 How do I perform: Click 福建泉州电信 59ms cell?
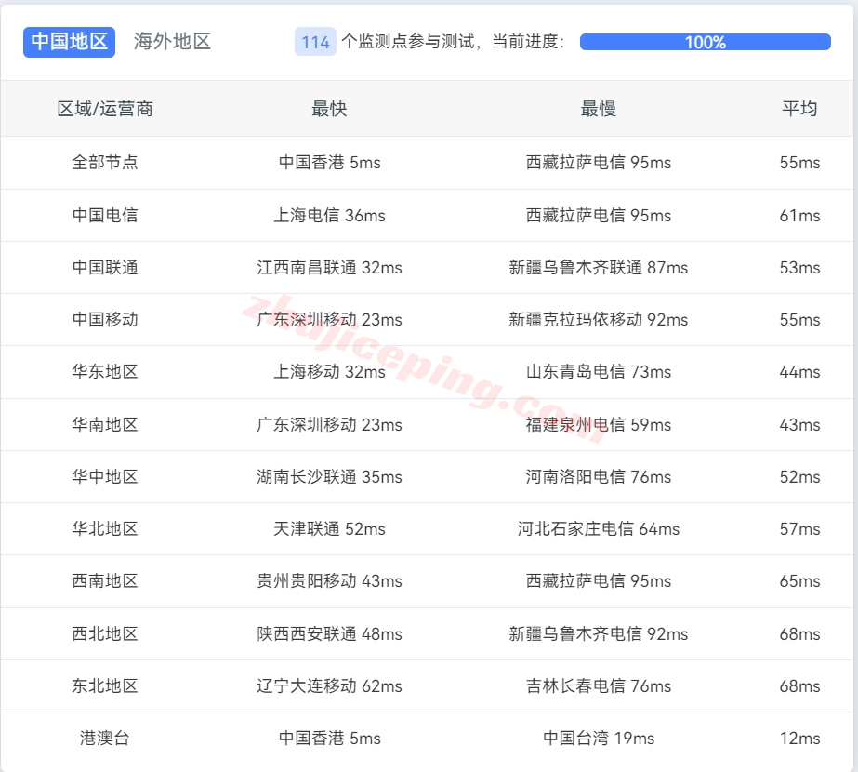click(x=598, y=425)
